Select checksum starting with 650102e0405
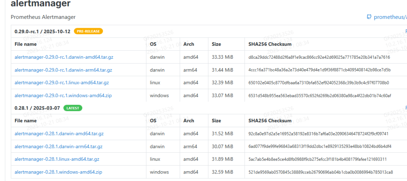This screenshot has width=407, height=181. [319, 83]
